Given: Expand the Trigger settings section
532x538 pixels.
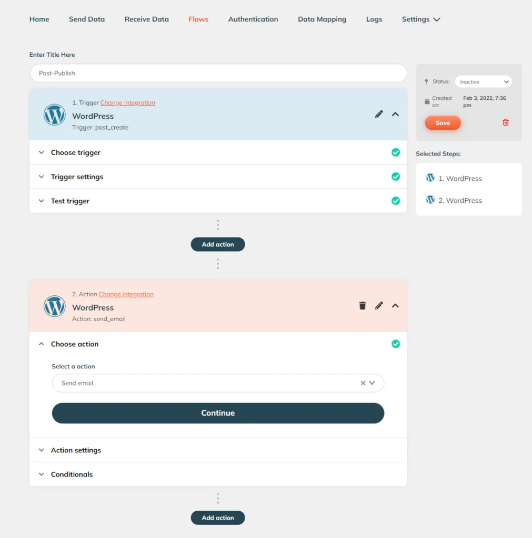Looking at the screenshot, I should coord(218,177).
